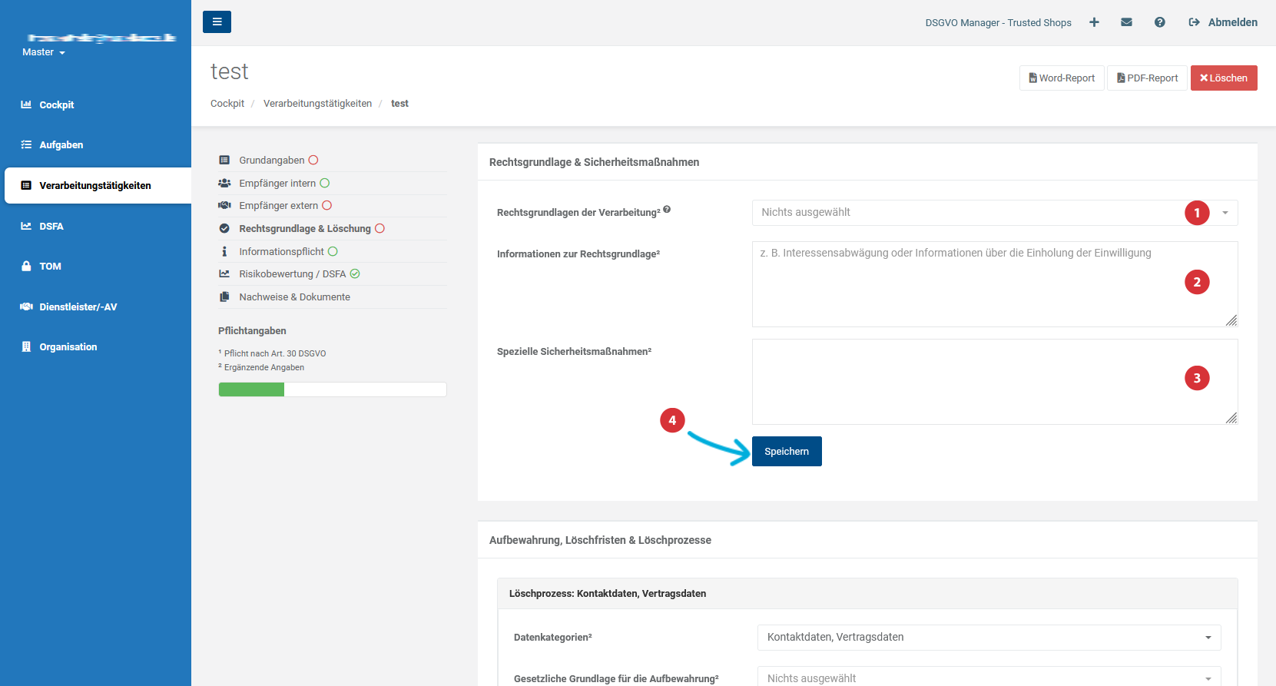Open Gesetzliche Grundlage für die Aufbewahrung dropdown
The image size is (1276, 686).
tap(989, 676)
